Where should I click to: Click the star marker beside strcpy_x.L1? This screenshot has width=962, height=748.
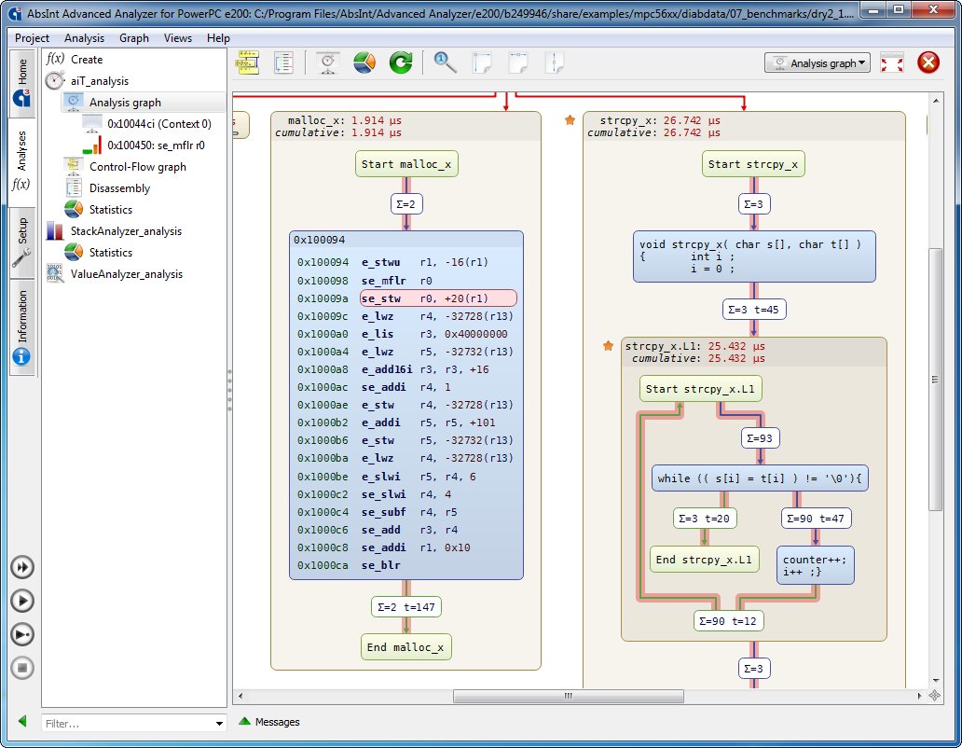(x=608, y=346)
